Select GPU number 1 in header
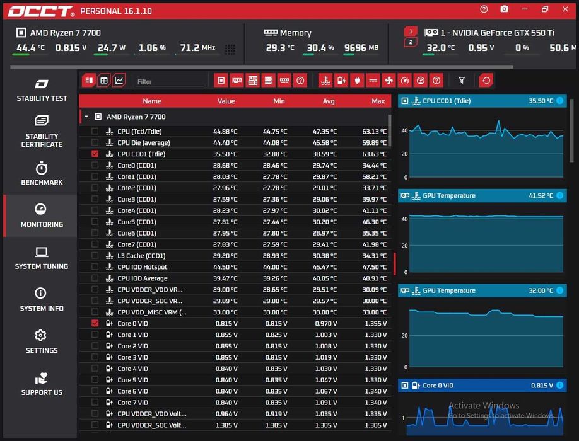The height and width of the screenshot is (441, 579). click(x=411, y=31)
